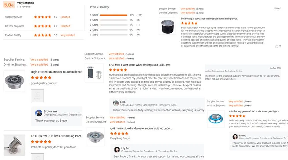Open 'hot selling products ip68 rgb garden fountain' link
This screenshot has width=288, height=160.
click(x=209, y=19)
